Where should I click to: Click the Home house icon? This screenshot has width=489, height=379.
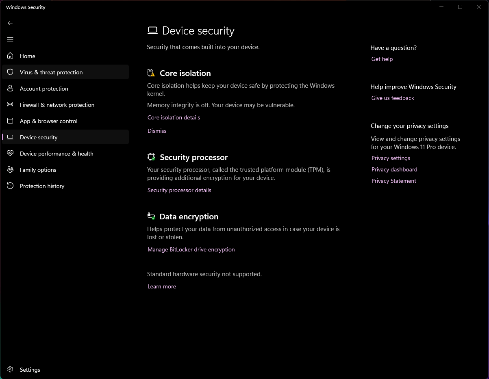(x=11, y=56)
